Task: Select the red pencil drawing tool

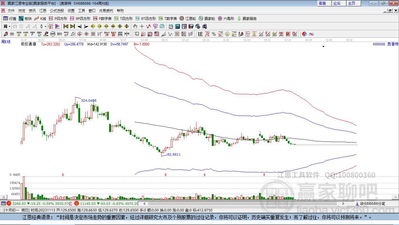Action: (x=5, y=34)
